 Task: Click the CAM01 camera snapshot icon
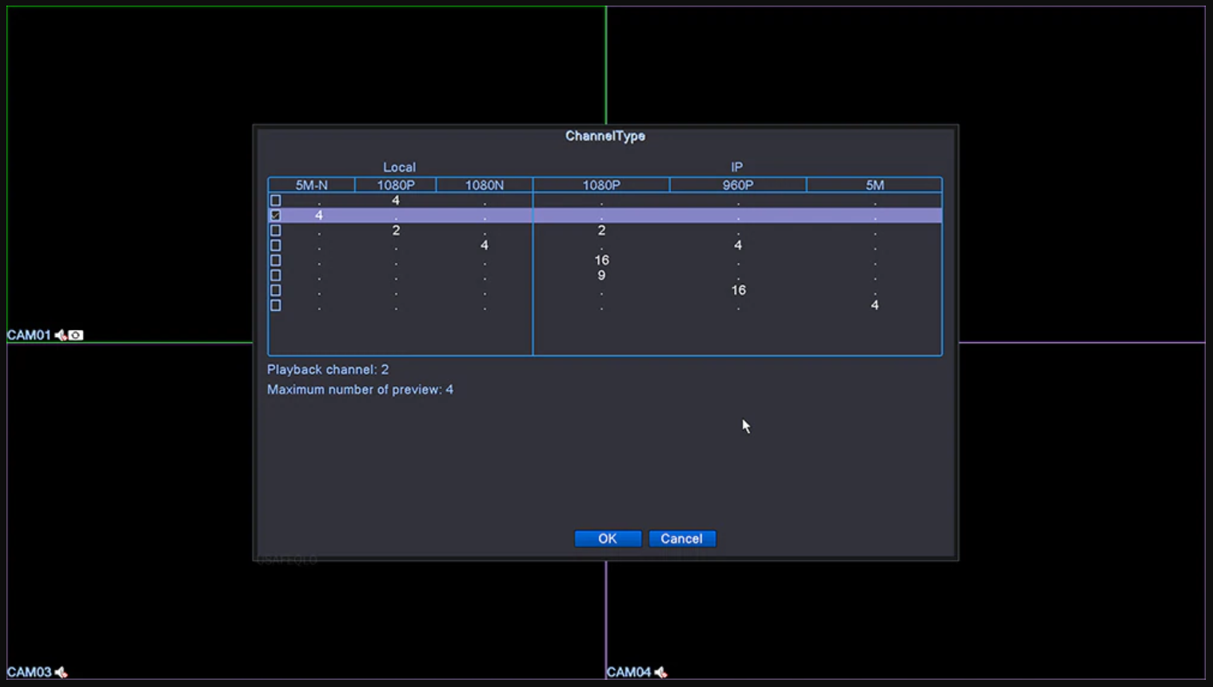click(76, 336)
